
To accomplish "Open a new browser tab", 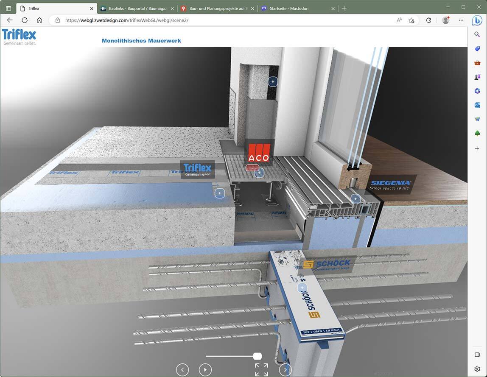I will 344,8.
